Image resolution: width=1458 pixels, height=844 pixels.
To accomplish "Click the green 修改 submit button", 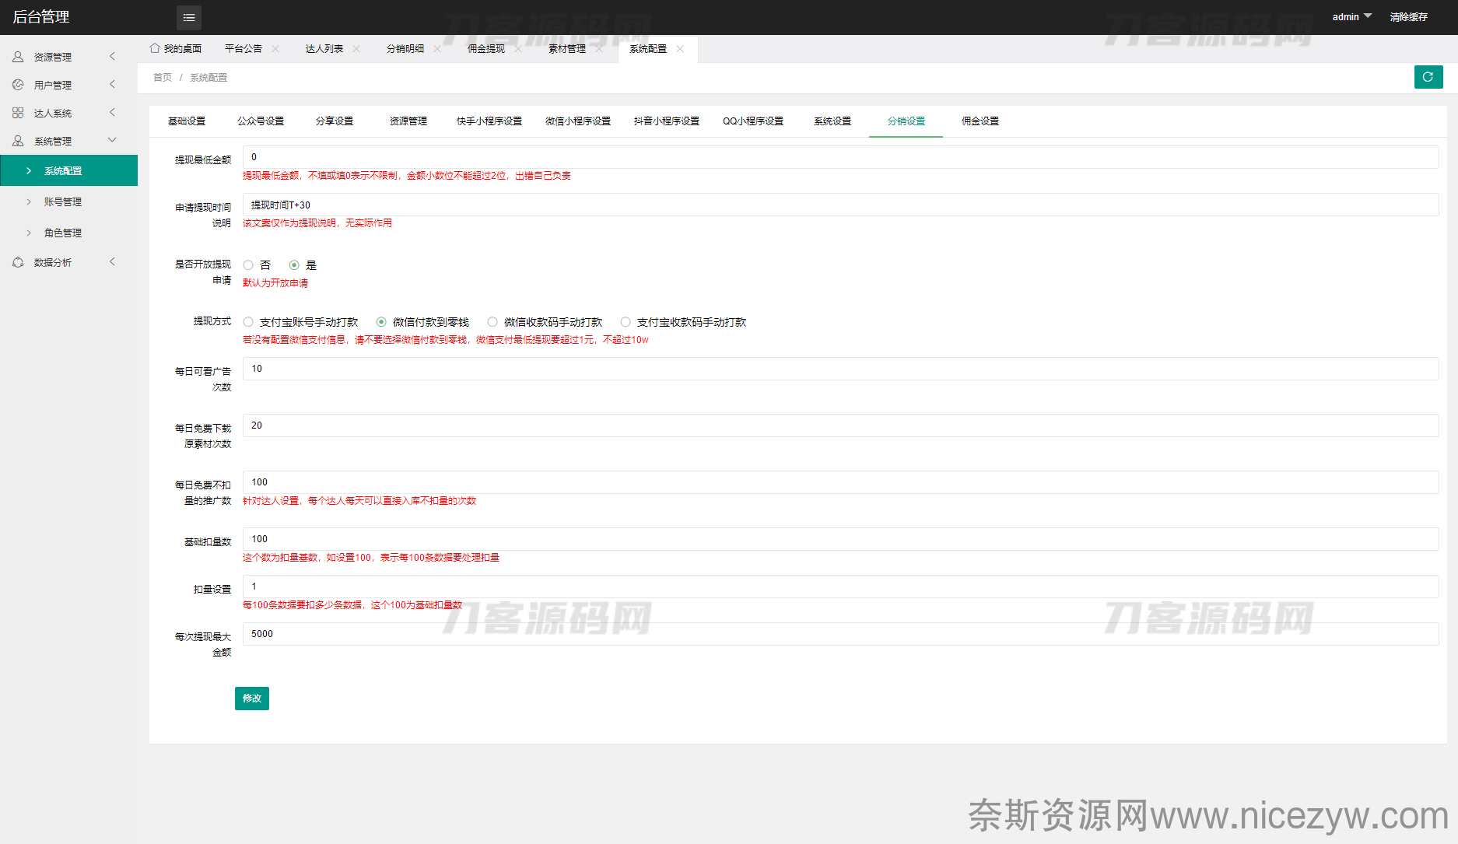I will [252, 699].
